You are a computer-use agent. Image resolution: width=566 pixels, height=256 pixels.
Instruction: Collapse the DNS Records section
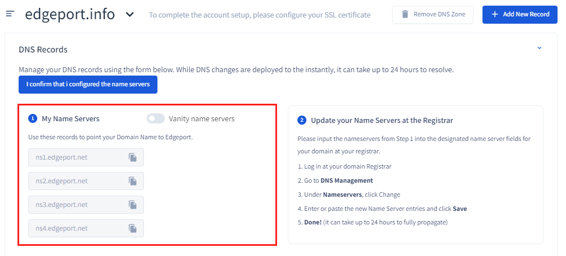point(539,48)
